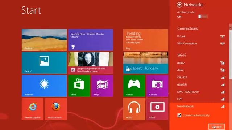Open the Photos tile

(x=44, y=63)
